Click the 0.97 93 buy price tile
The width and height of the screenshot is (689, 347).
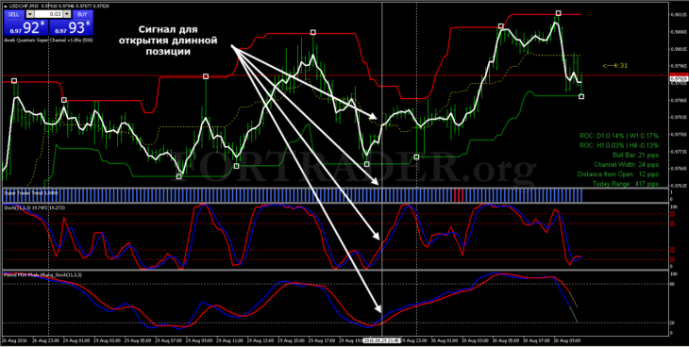[x=71, y=27]
